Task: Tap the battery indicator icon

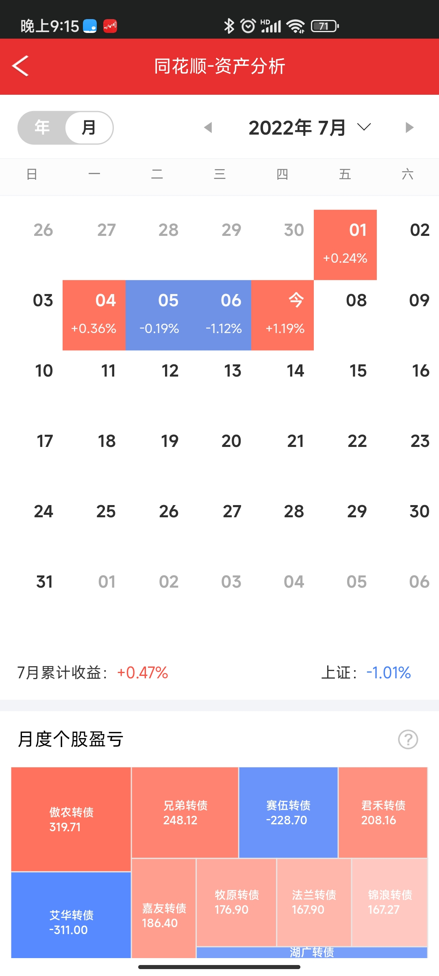Action: pyautogui.click(x=325, y=26)
